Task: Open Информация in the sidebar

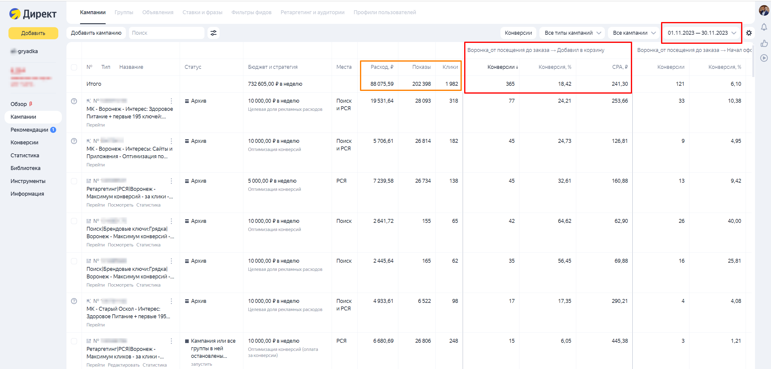Action: [x=27, y=194]
